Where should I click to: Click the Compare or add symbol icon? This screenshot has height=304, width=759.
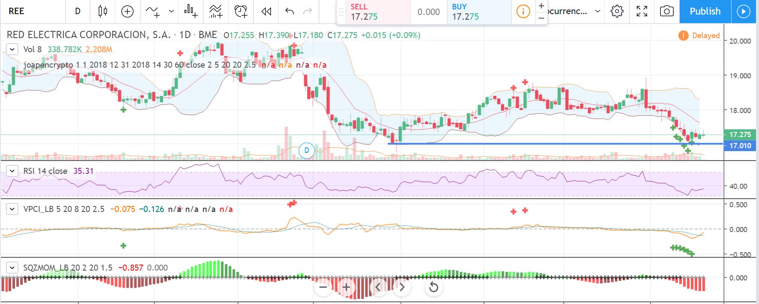tap(127, 12)
